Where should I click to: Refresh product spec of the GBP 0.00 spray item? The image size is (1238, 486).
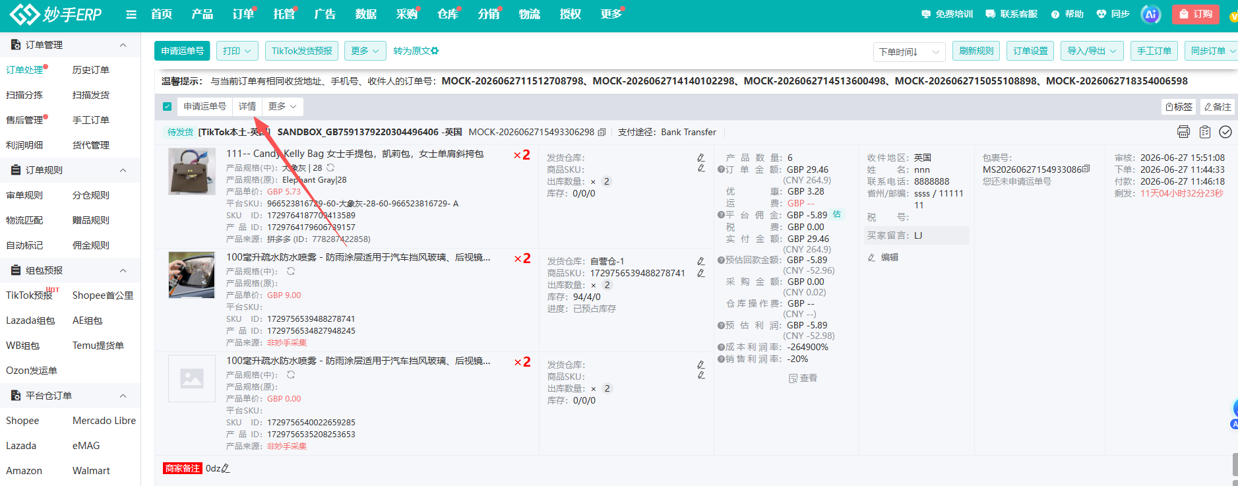pos(291,375)
